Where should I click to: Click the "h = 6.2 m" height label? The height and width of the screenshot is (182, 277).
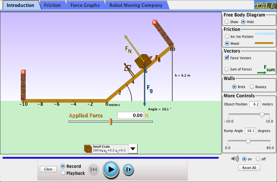182,75
